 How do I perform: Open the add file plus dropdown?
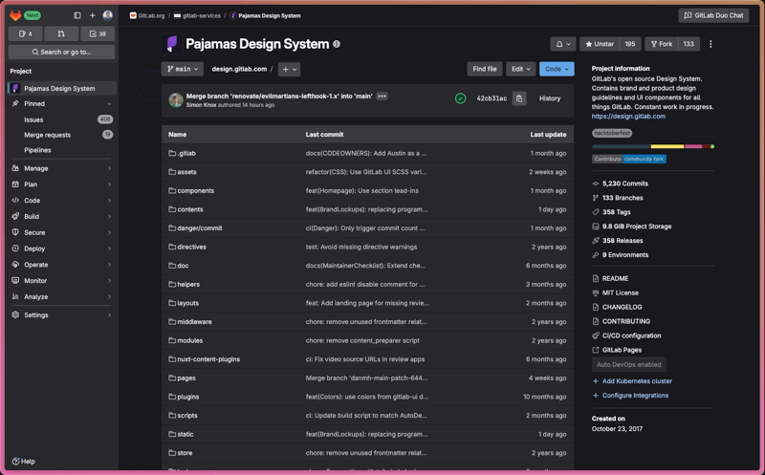(290, 69)
